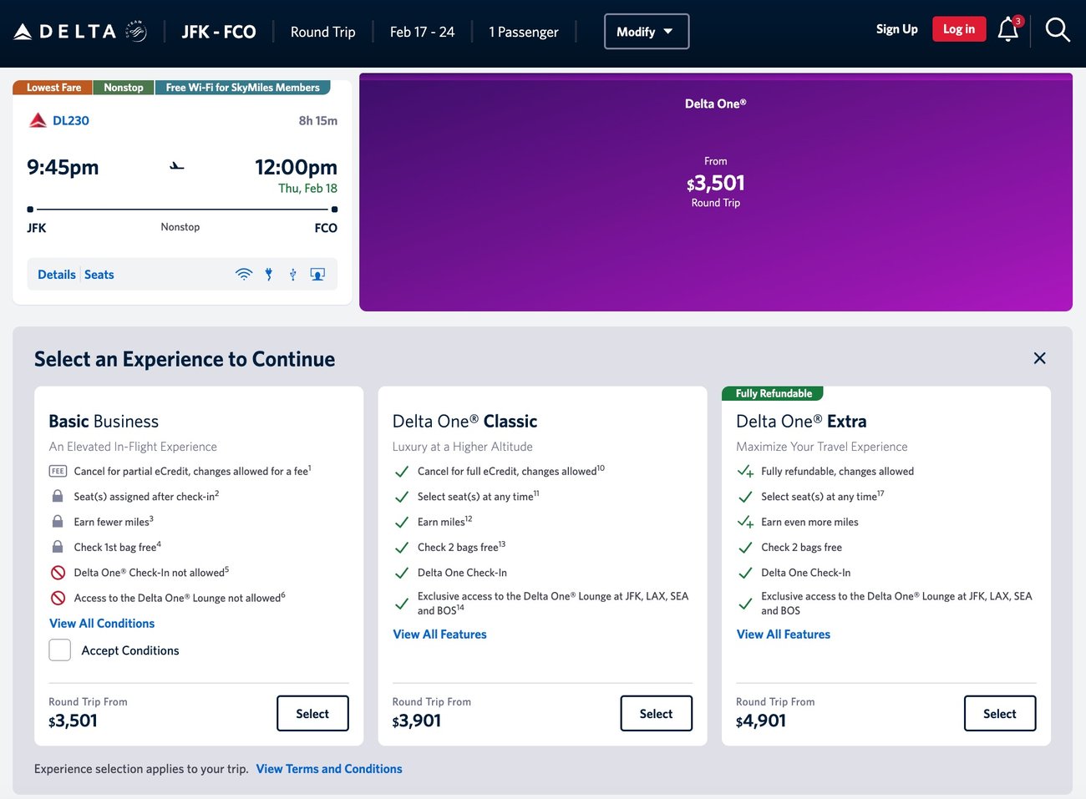Click the check-plus icon beside Earn even more miles
Screen dimensions: 1086x799
click(746, 522)
